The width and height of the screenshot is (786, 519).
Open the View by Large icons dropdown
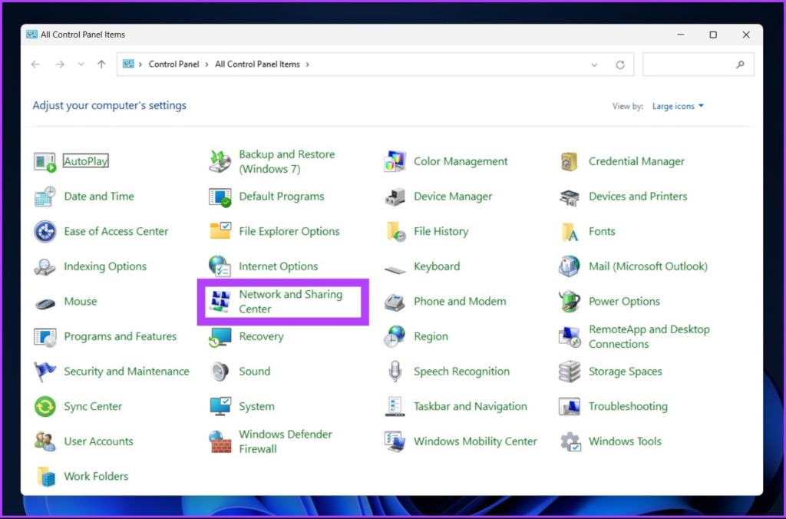(678, 107)
